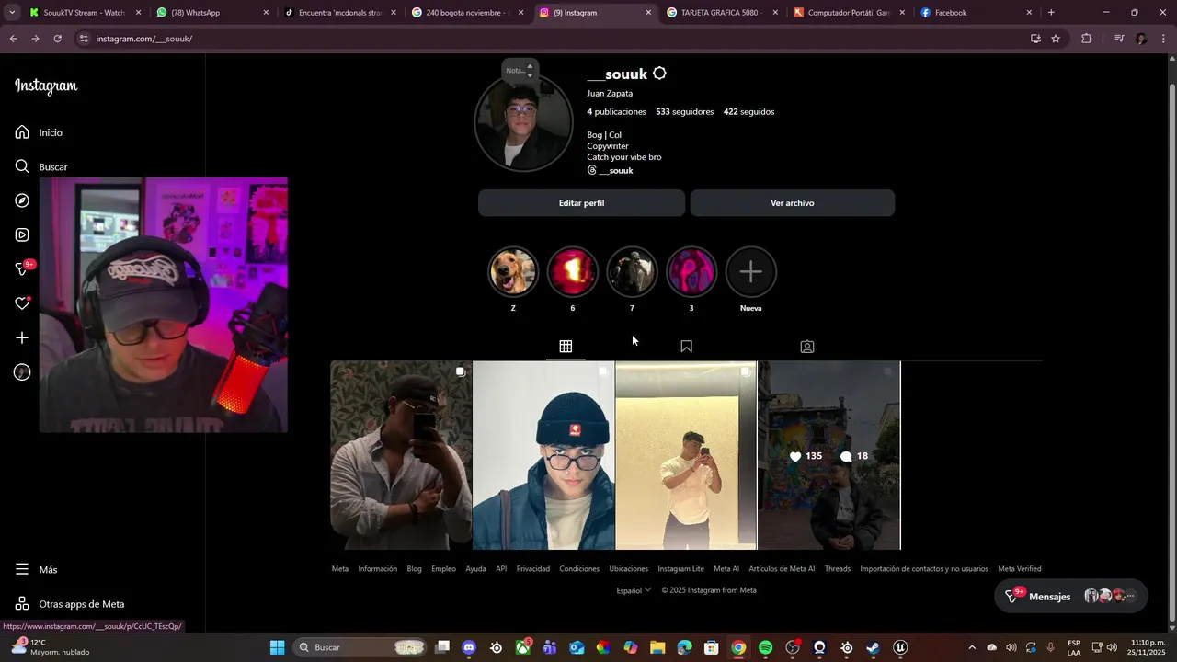Image resolution: width=1177 pixels, height=662 pixels.
Task: Click the Nota bubble above profile picture
Action: point(520,70)
